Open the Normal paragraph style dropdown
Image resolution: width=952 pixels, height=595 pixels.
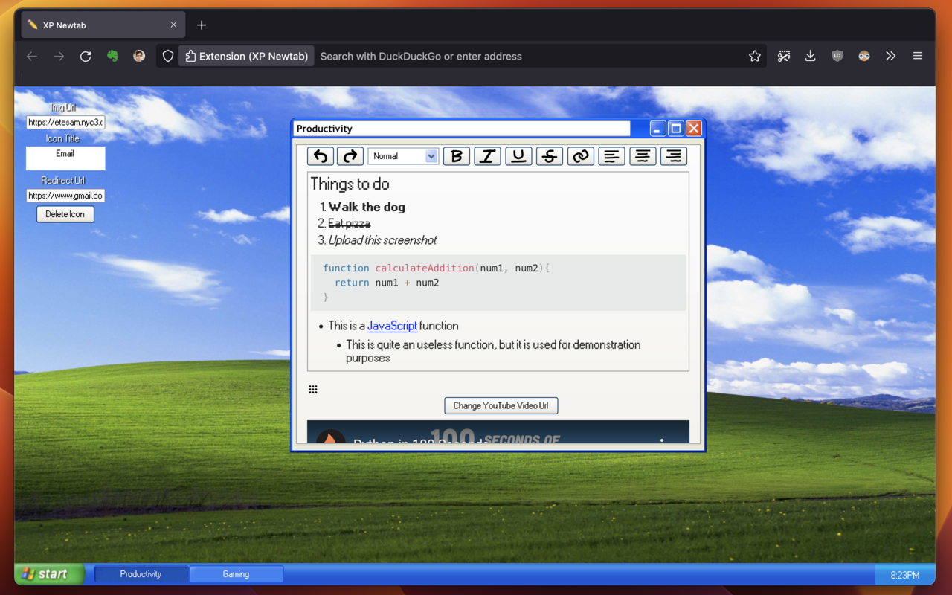coord(402,156)
